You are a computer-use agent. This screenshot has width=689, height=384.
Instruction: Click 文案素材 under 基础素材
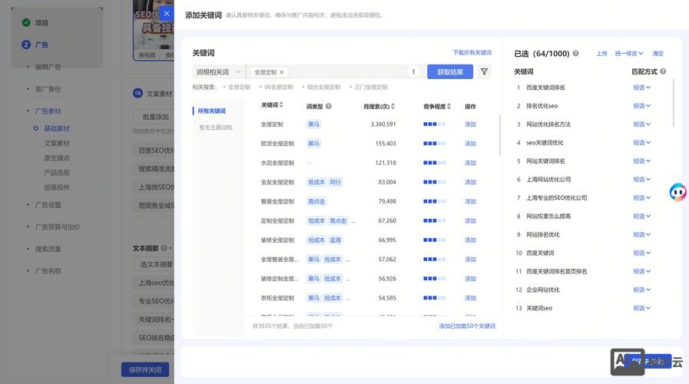57,143
